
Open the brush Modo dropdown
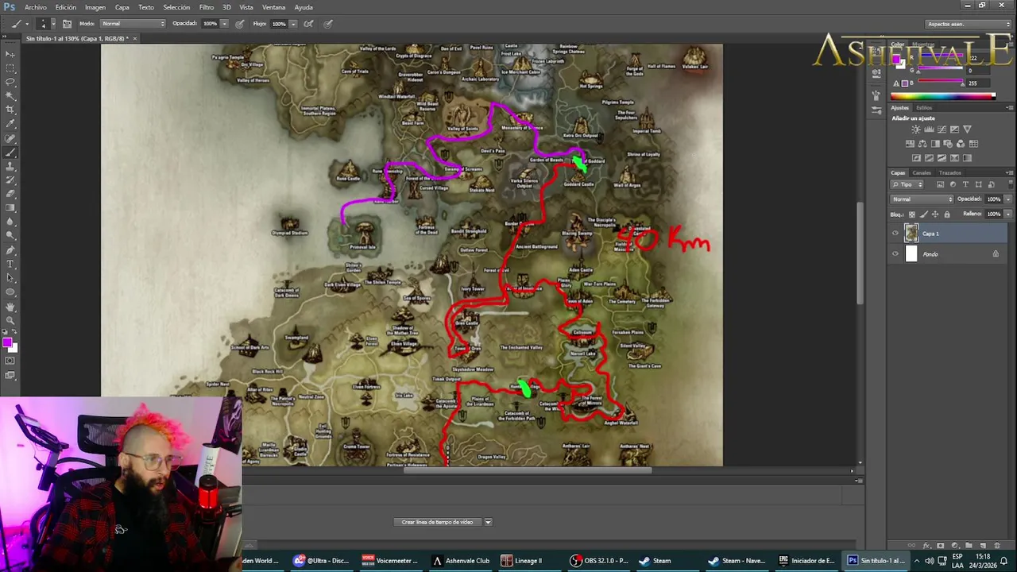[133, 24]
